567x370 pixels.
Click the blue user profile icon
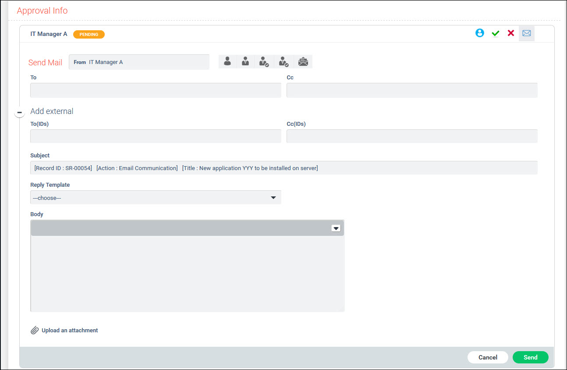tap(480, 33)
